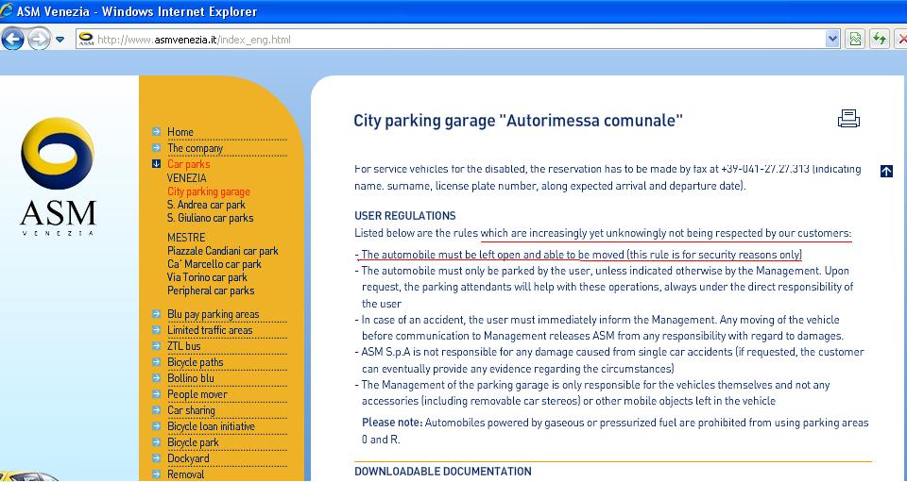
Task: Click arrow bullet next to Bollino blu
Action: 156,378
